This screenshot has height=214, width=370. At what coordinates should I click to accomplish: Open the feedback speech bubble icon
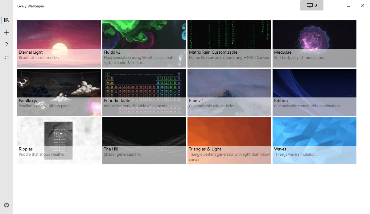[6, 57]
